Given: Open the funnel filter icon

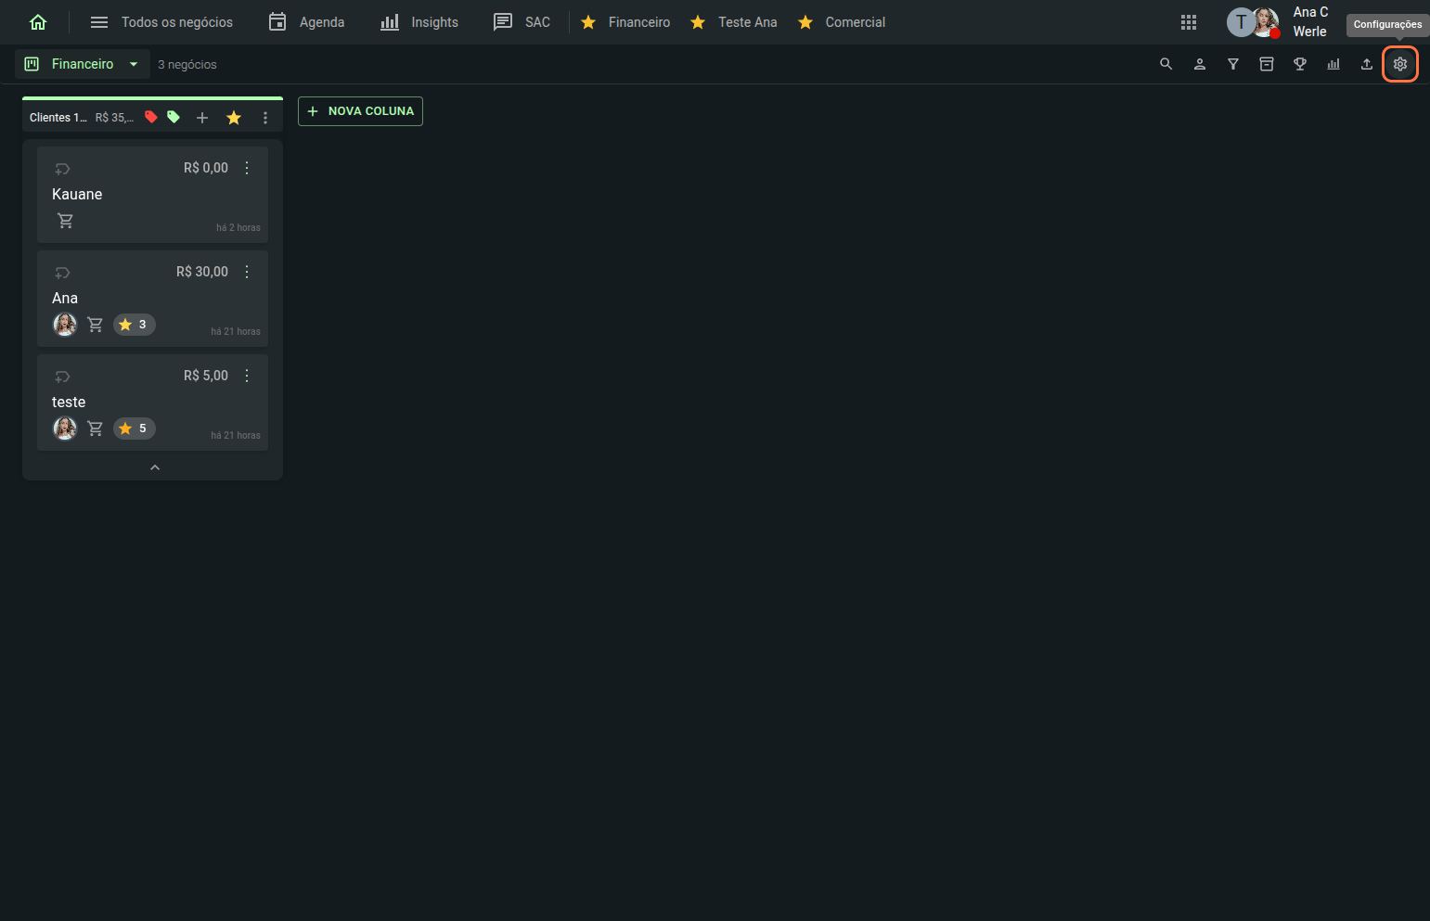Looking at the screenshot, I should coord(1233,64).
